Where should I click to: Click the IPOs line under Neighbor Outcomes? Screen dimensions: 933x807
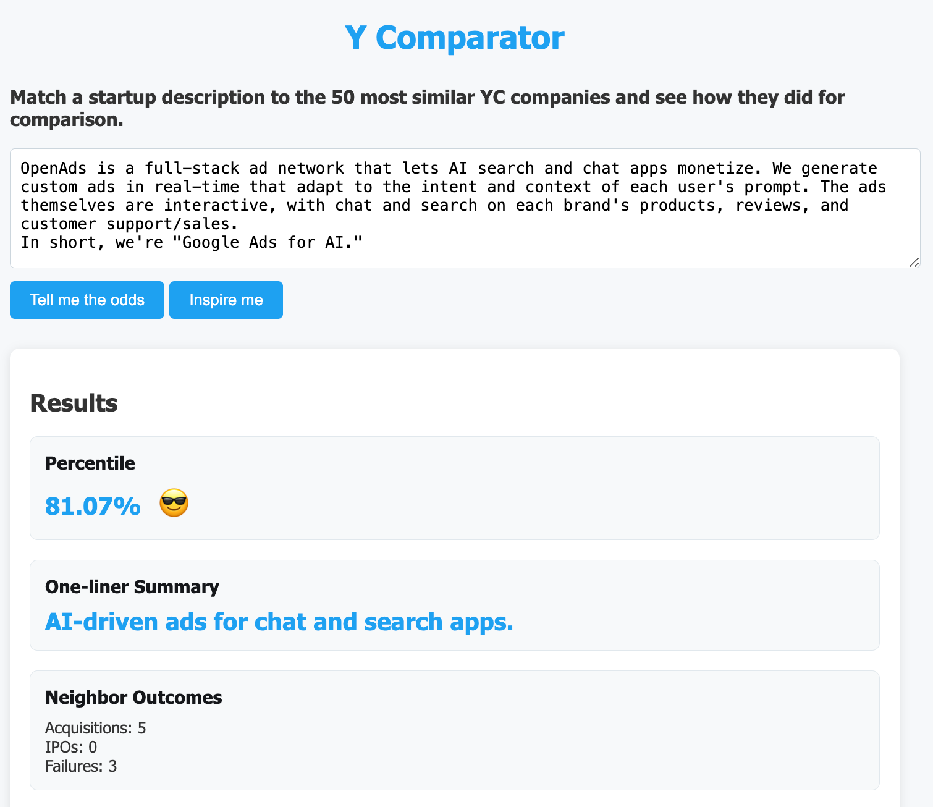pyautogui.click(x=70, y=747)
